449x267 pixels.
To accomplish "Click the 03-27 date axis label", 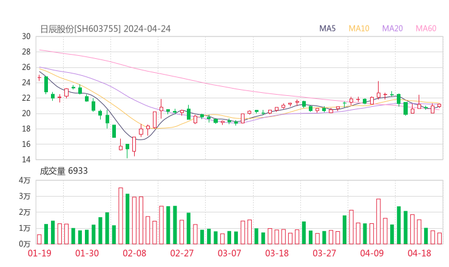I will click(324, 253).
